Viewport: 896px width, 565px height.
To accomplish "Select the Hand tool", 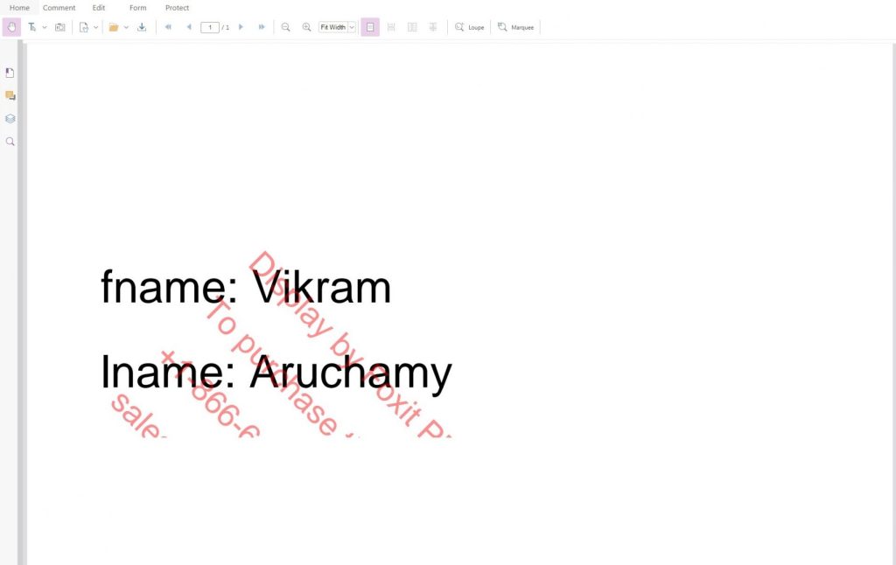I will click(11, 27).
